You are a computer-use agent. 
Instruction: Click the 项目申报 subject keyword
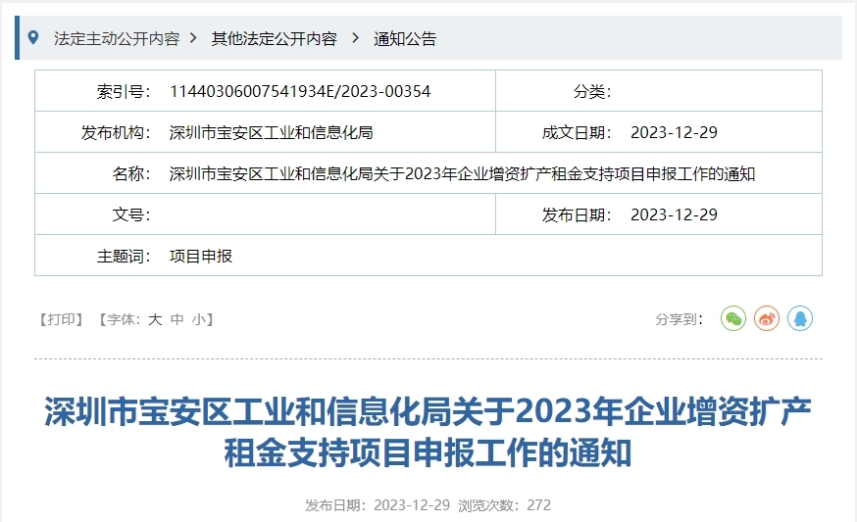pos(201,256)
